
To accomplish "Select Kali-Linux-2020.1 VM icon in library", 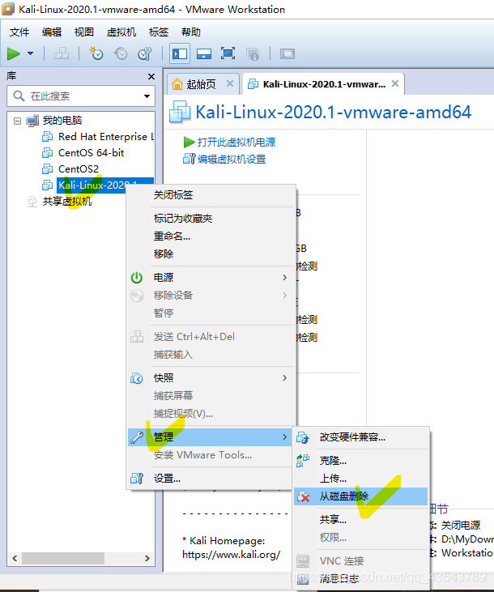I will pos(47,185).
